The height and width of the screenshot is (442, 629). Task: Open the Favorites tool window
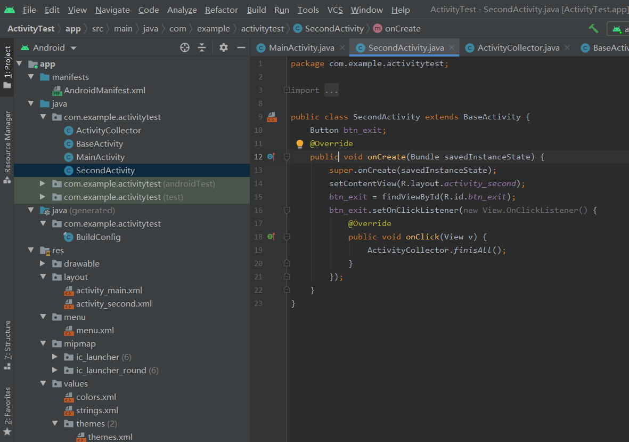click(7, 411)
